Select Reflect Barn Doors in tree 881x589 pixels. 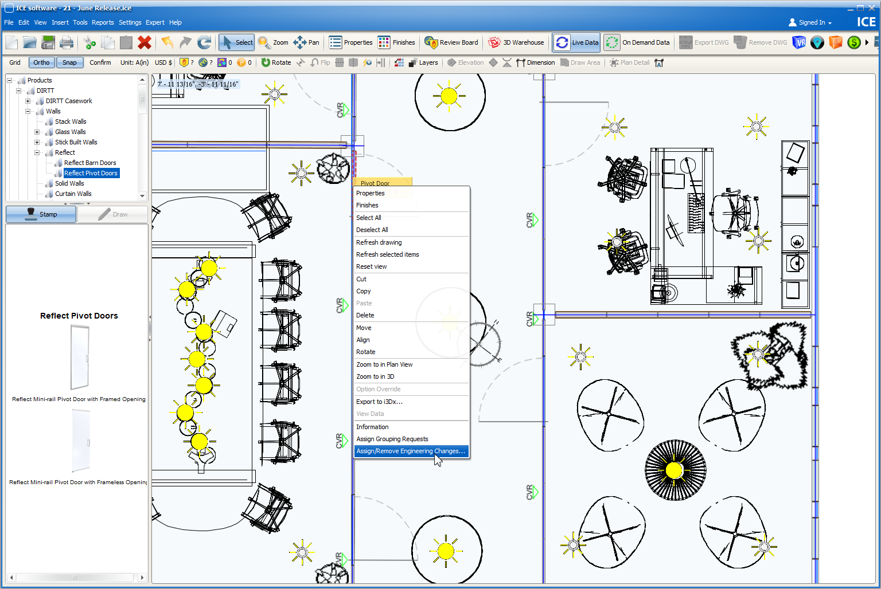click(90, 163)
